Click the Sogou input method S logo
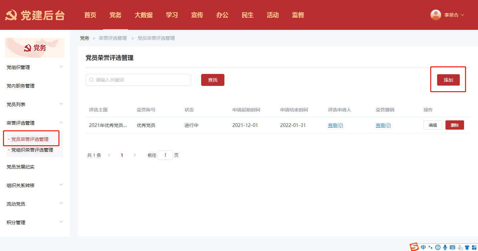The width and height of the screenshot is (478, 251). click(414, 247)
